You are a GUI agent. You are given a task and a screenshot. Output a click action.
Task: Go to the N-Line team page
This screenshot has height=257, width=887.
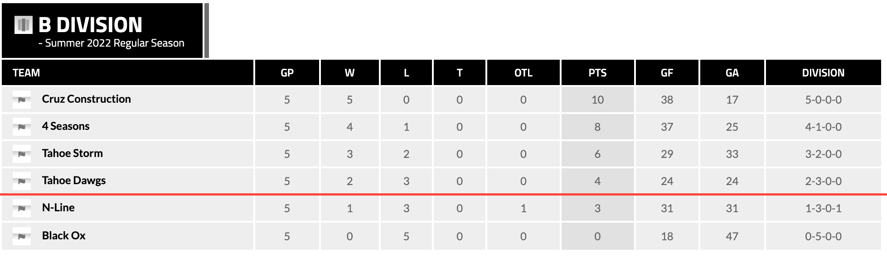[x=58, y=208]
